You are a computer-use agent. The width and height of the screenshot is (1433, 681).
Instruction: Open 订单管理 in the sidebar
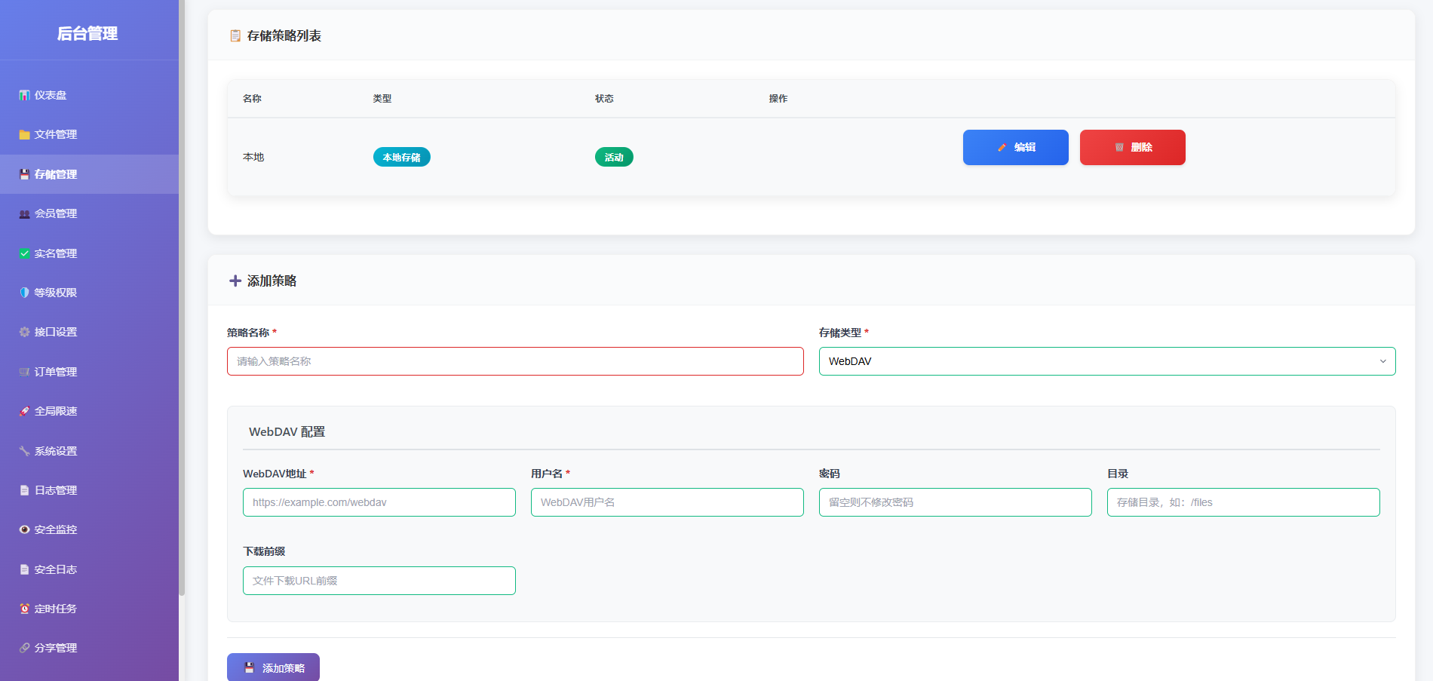tap(55, 372)
